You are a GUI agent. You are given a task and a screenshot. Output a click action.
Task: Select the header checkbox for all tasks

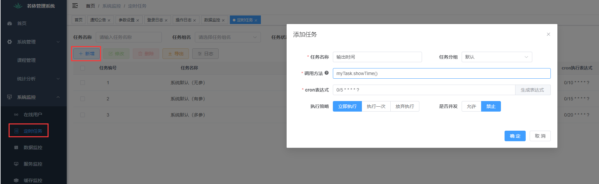click(x=83, y=68)
